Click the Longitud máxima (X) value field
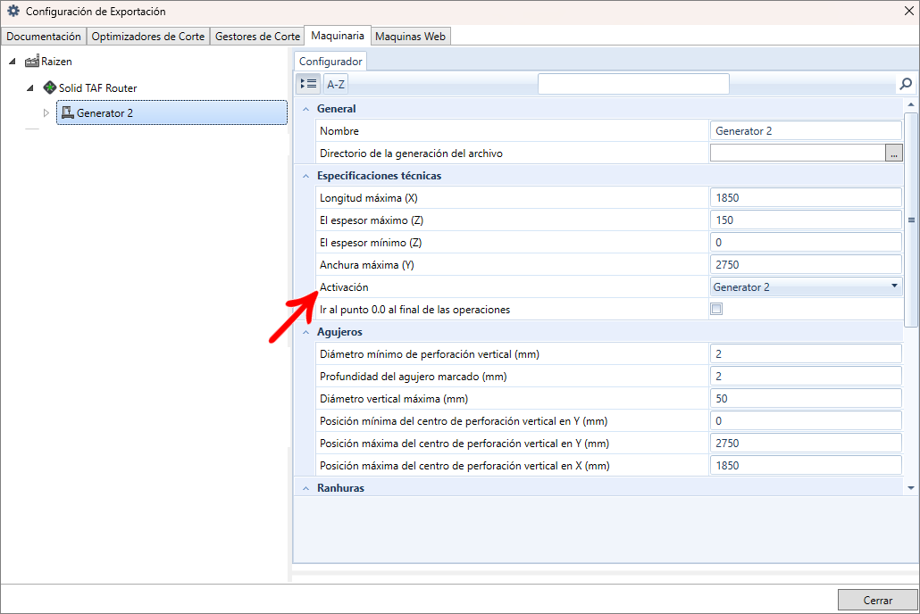The height and width of the screenshot is (614, 920). (x=805, y=198)
